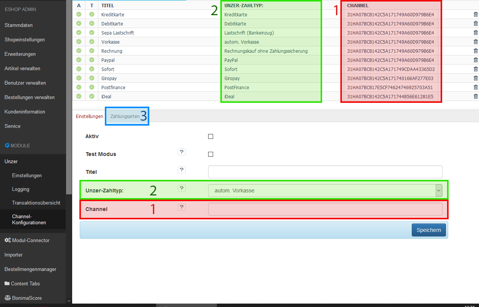Enable the Aktiv checkbox
Viewport: 479px width, 307px height.
[x=211, y=137]
